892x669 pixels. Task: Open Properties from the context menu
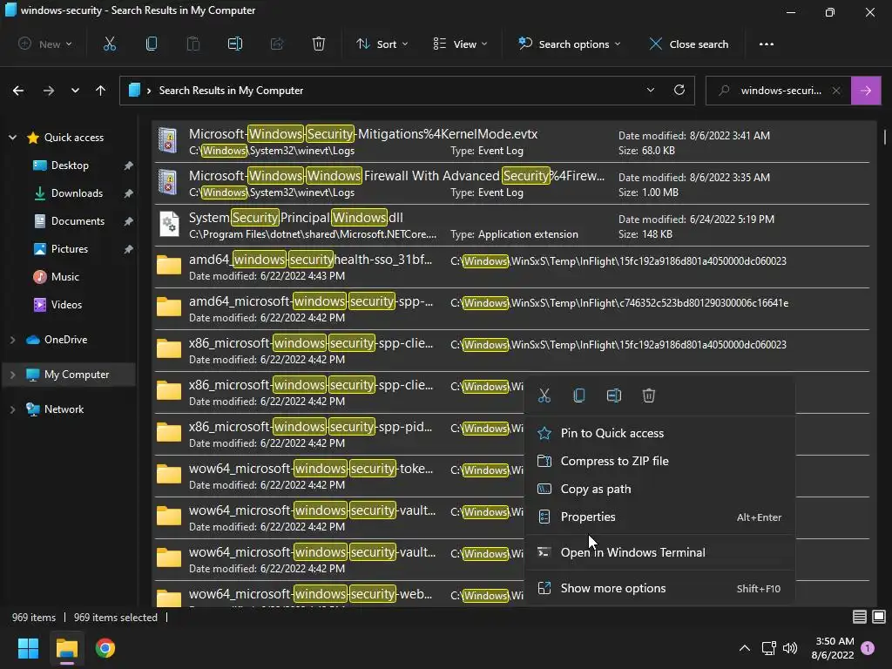point(659,517)
